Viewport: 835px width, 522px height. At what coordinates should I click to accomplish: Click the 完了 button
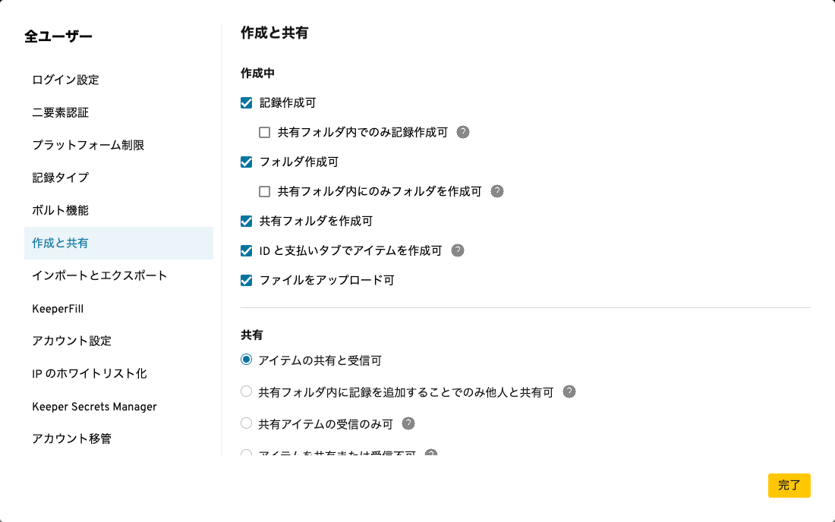(x=789, y=486)
